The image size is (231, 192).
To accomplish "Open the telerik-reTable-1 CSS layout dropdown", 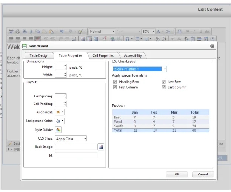I will pyautogui.click(x=165, y=69).
